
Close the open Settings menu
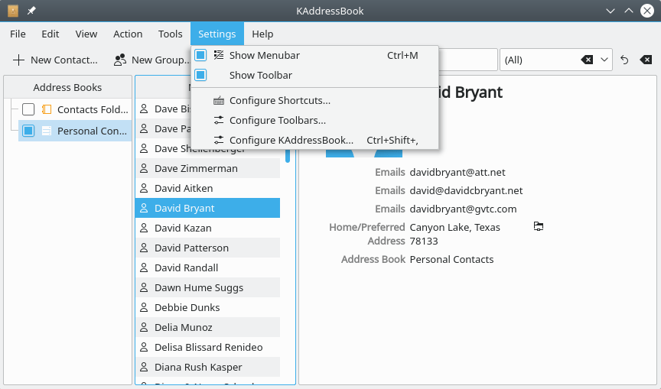click(x=217, y=34)
